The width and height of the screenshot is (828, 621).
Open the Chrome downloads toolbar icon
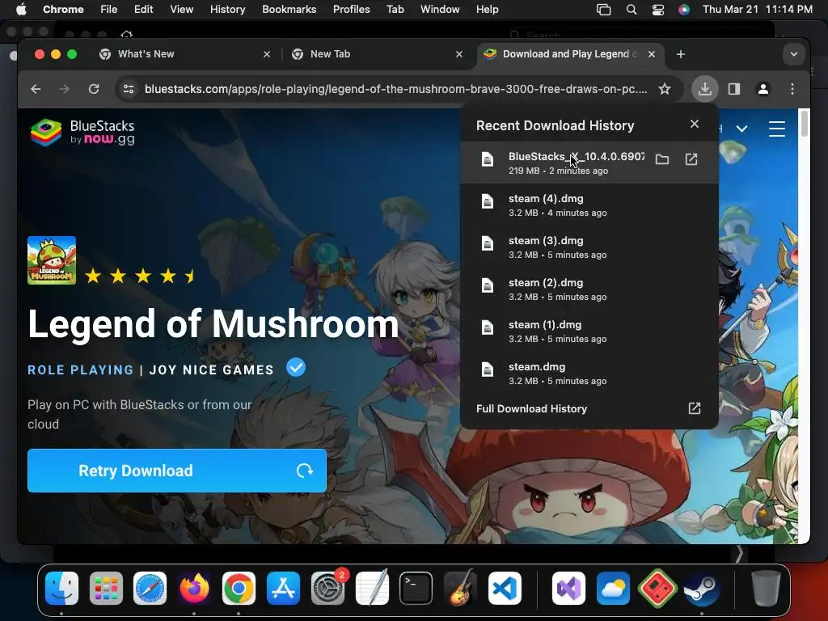click(x=704, y=89)
